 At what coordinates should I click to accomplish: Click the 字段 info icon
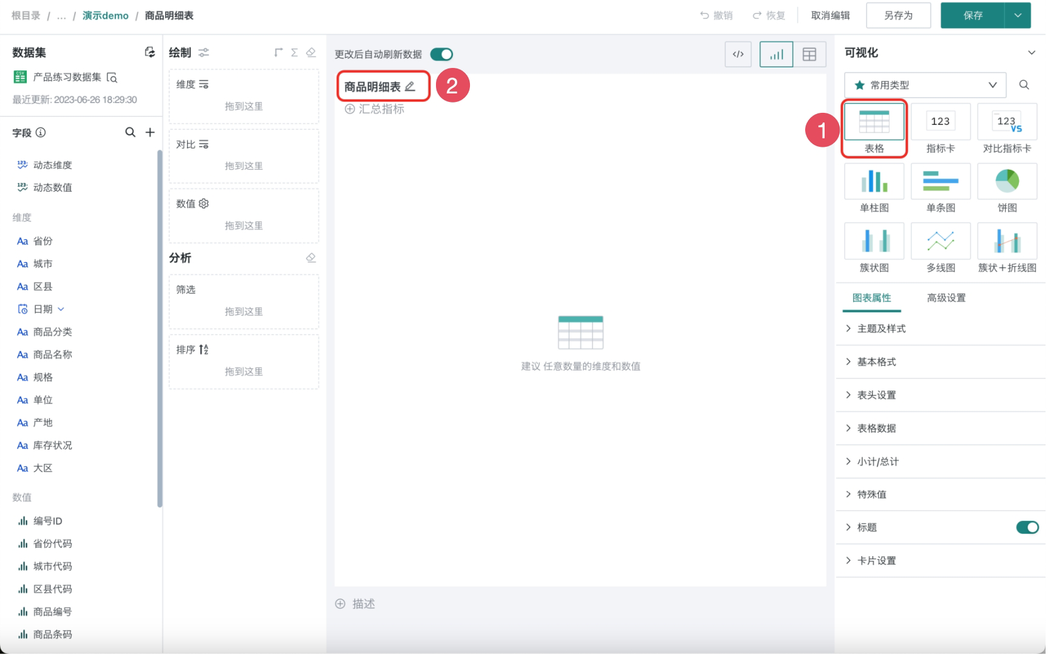coord(41,132)
